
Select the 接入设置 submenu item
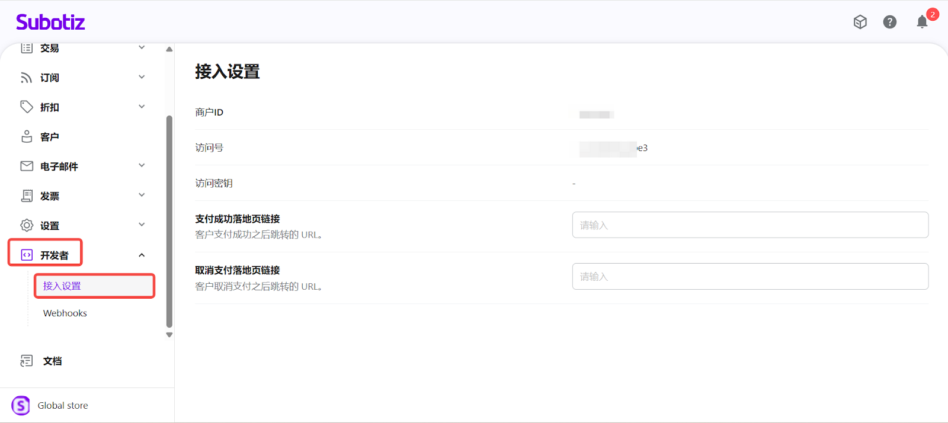point(62,286)
